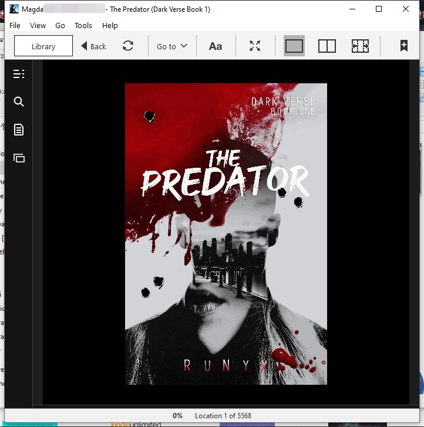
Task: Maximize the Kindle window
Action: coord(378,9)
